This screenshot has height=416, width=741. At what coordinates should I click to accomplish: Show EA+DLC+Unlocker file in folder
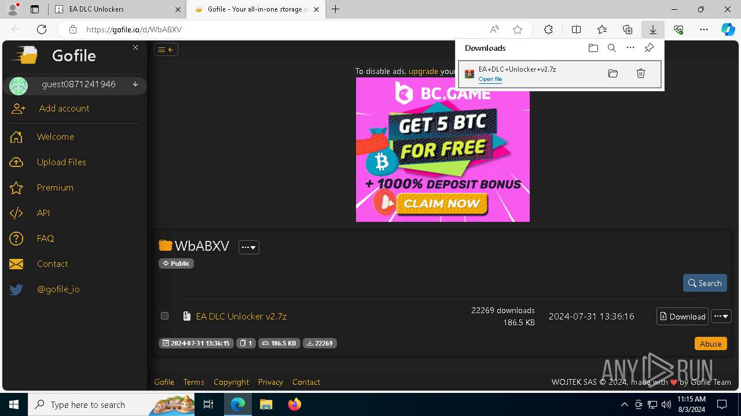point(613,73)
